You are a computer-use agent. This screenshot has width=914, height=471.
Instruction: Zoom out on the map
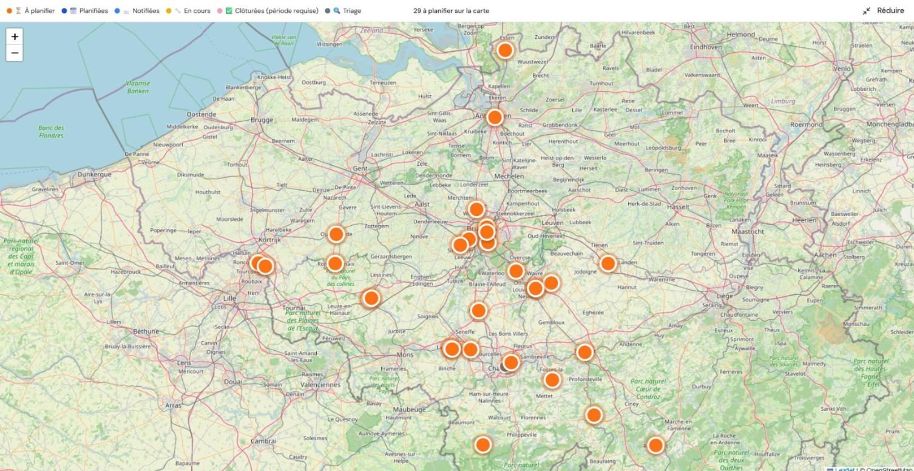click(15, 53)
